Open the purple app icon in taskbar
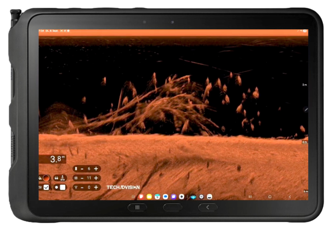 coord(174,197)
